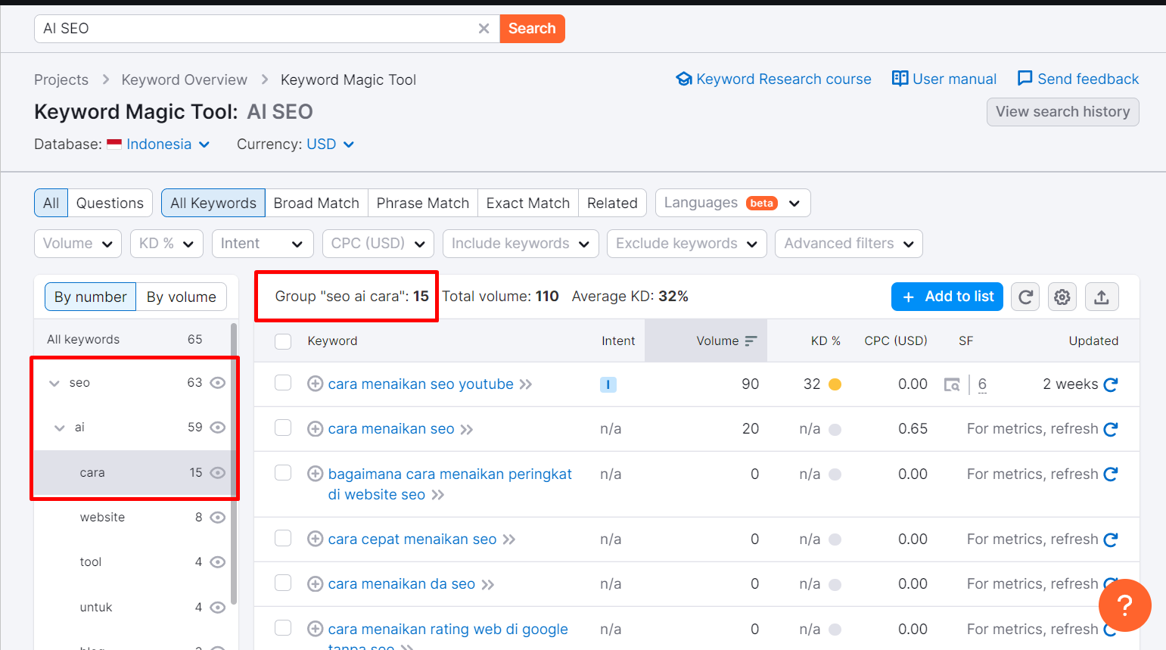The height and width of the screenshot is (650, 1166).
Task: Refresh metrics for cara cepat menaikan seo
Action: (x=1110, y=540)
